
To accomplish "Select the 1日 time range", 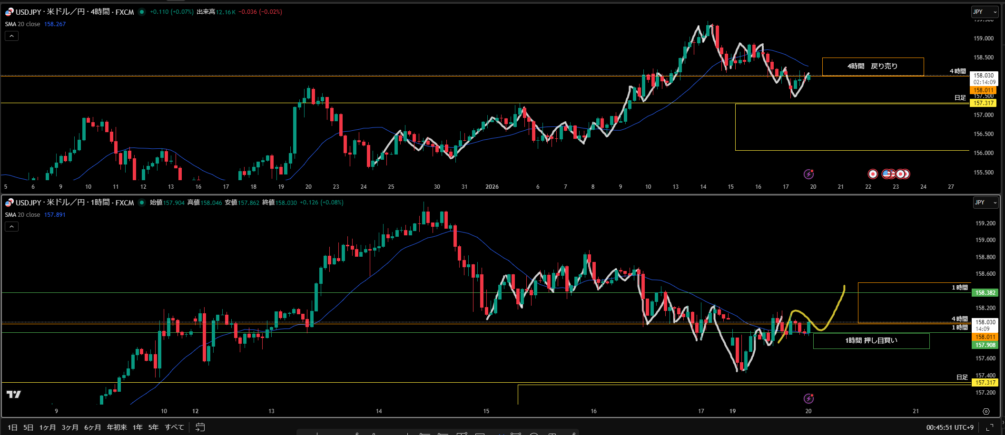I will click(x=12, y=427).
